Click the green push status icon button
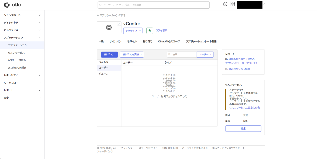 point(150,31)
